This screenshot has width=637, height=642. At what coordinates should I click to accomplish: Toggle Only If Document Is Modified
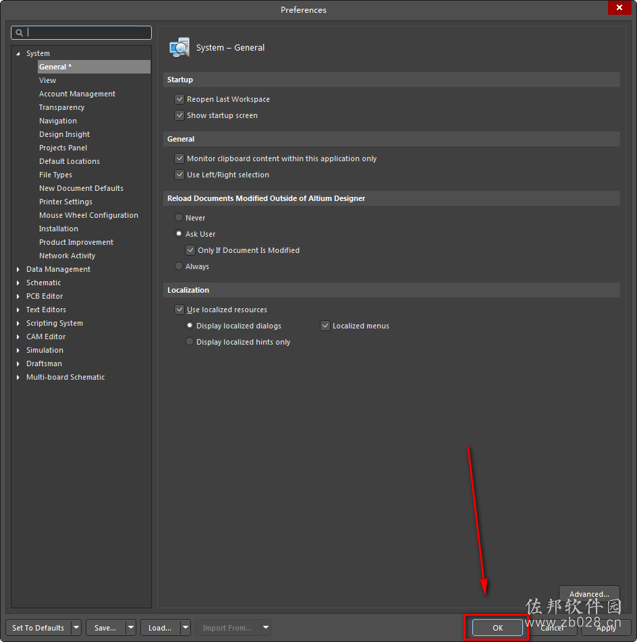click(x=190, y=250)
